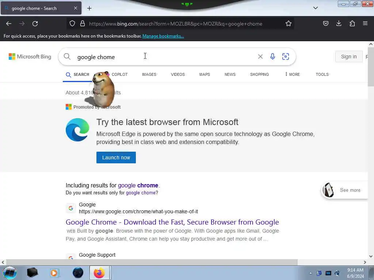Switch to the Shopping tab
The height and width of the screenshot is (280, 374).
click(259, 74)
